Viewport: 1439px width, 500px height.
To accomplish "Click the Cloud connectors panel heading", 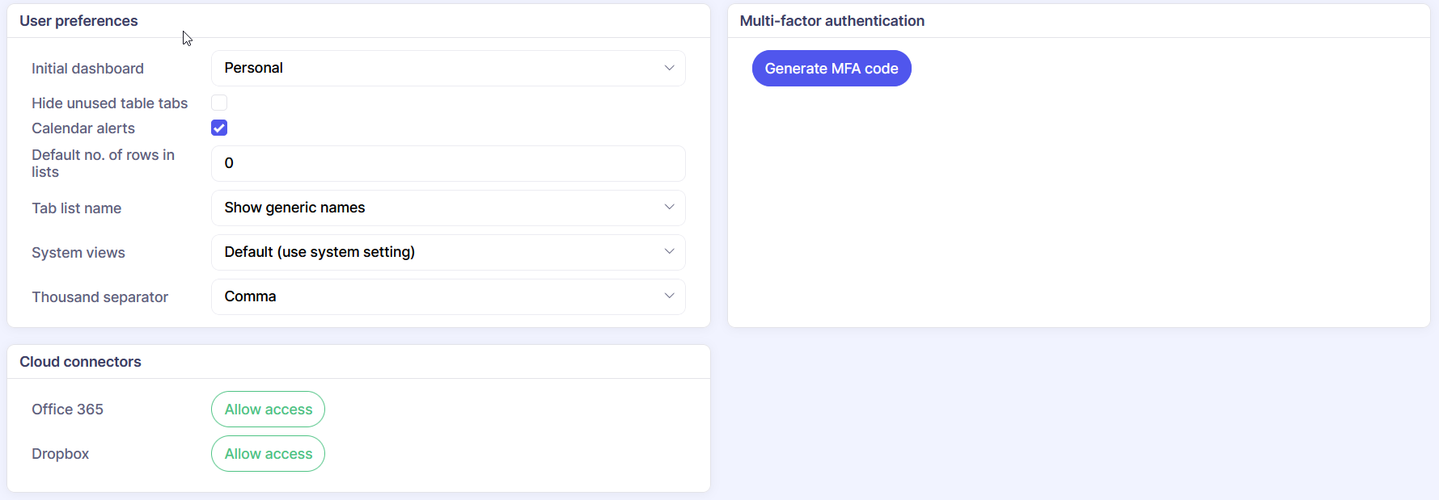I will click(80, 362).
